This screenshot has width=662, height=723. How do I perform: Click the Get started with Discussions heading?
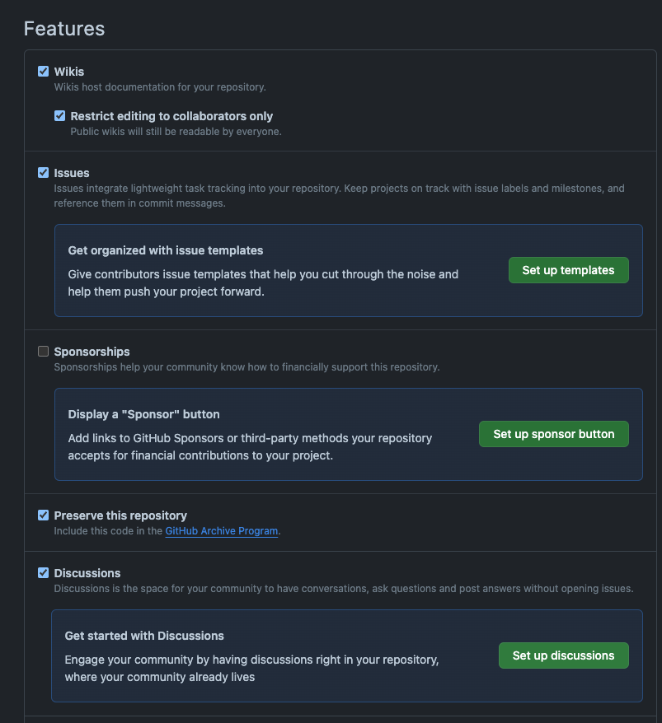(x=144, y=636)
